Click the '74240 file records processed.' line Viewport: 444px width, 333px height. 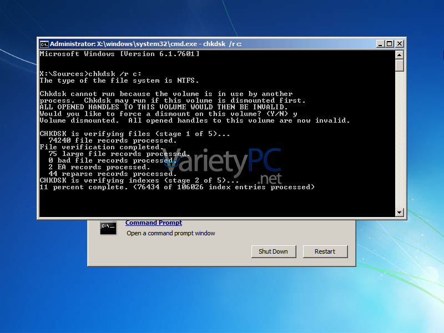(113, 140)
